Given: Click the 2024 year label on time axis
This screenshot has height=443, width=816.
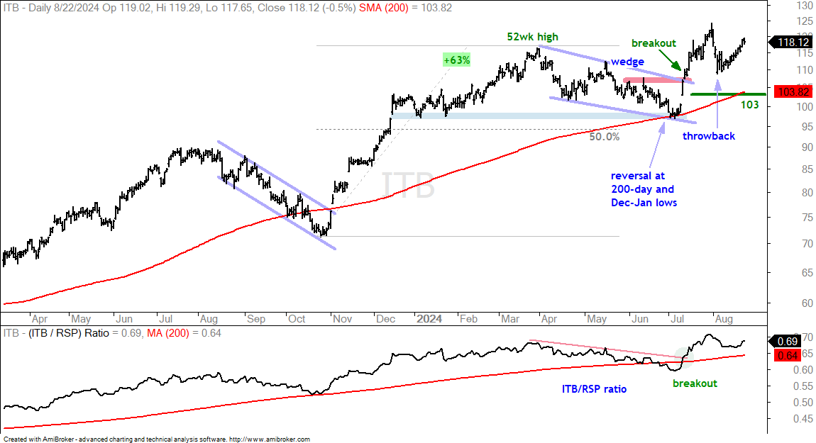Looking at the screenshot, I should point(429,319).
